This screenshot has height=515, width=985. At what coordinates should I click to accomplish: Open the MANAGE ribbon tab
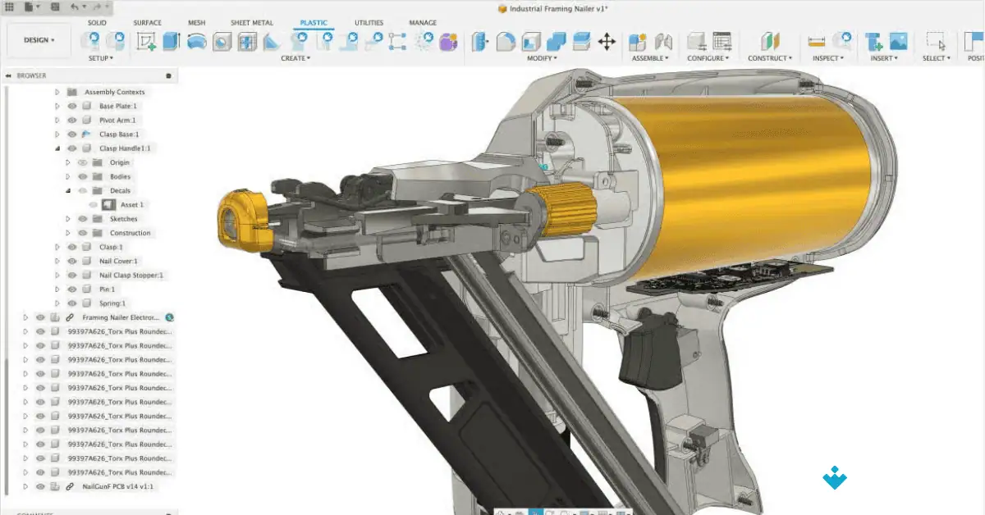[x=422, y=22]
